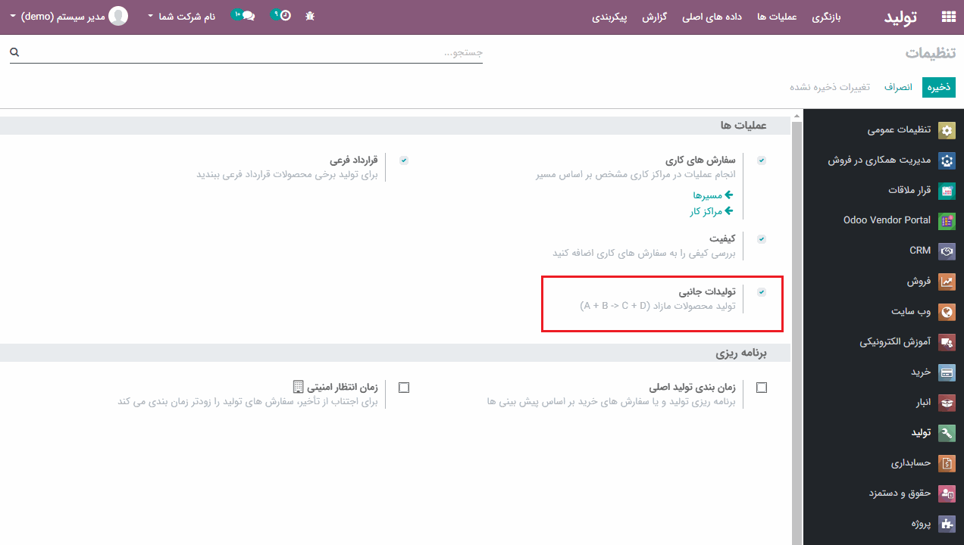
Task: Toggle the تولیدات جانبی checkbox
Action: 762,291
